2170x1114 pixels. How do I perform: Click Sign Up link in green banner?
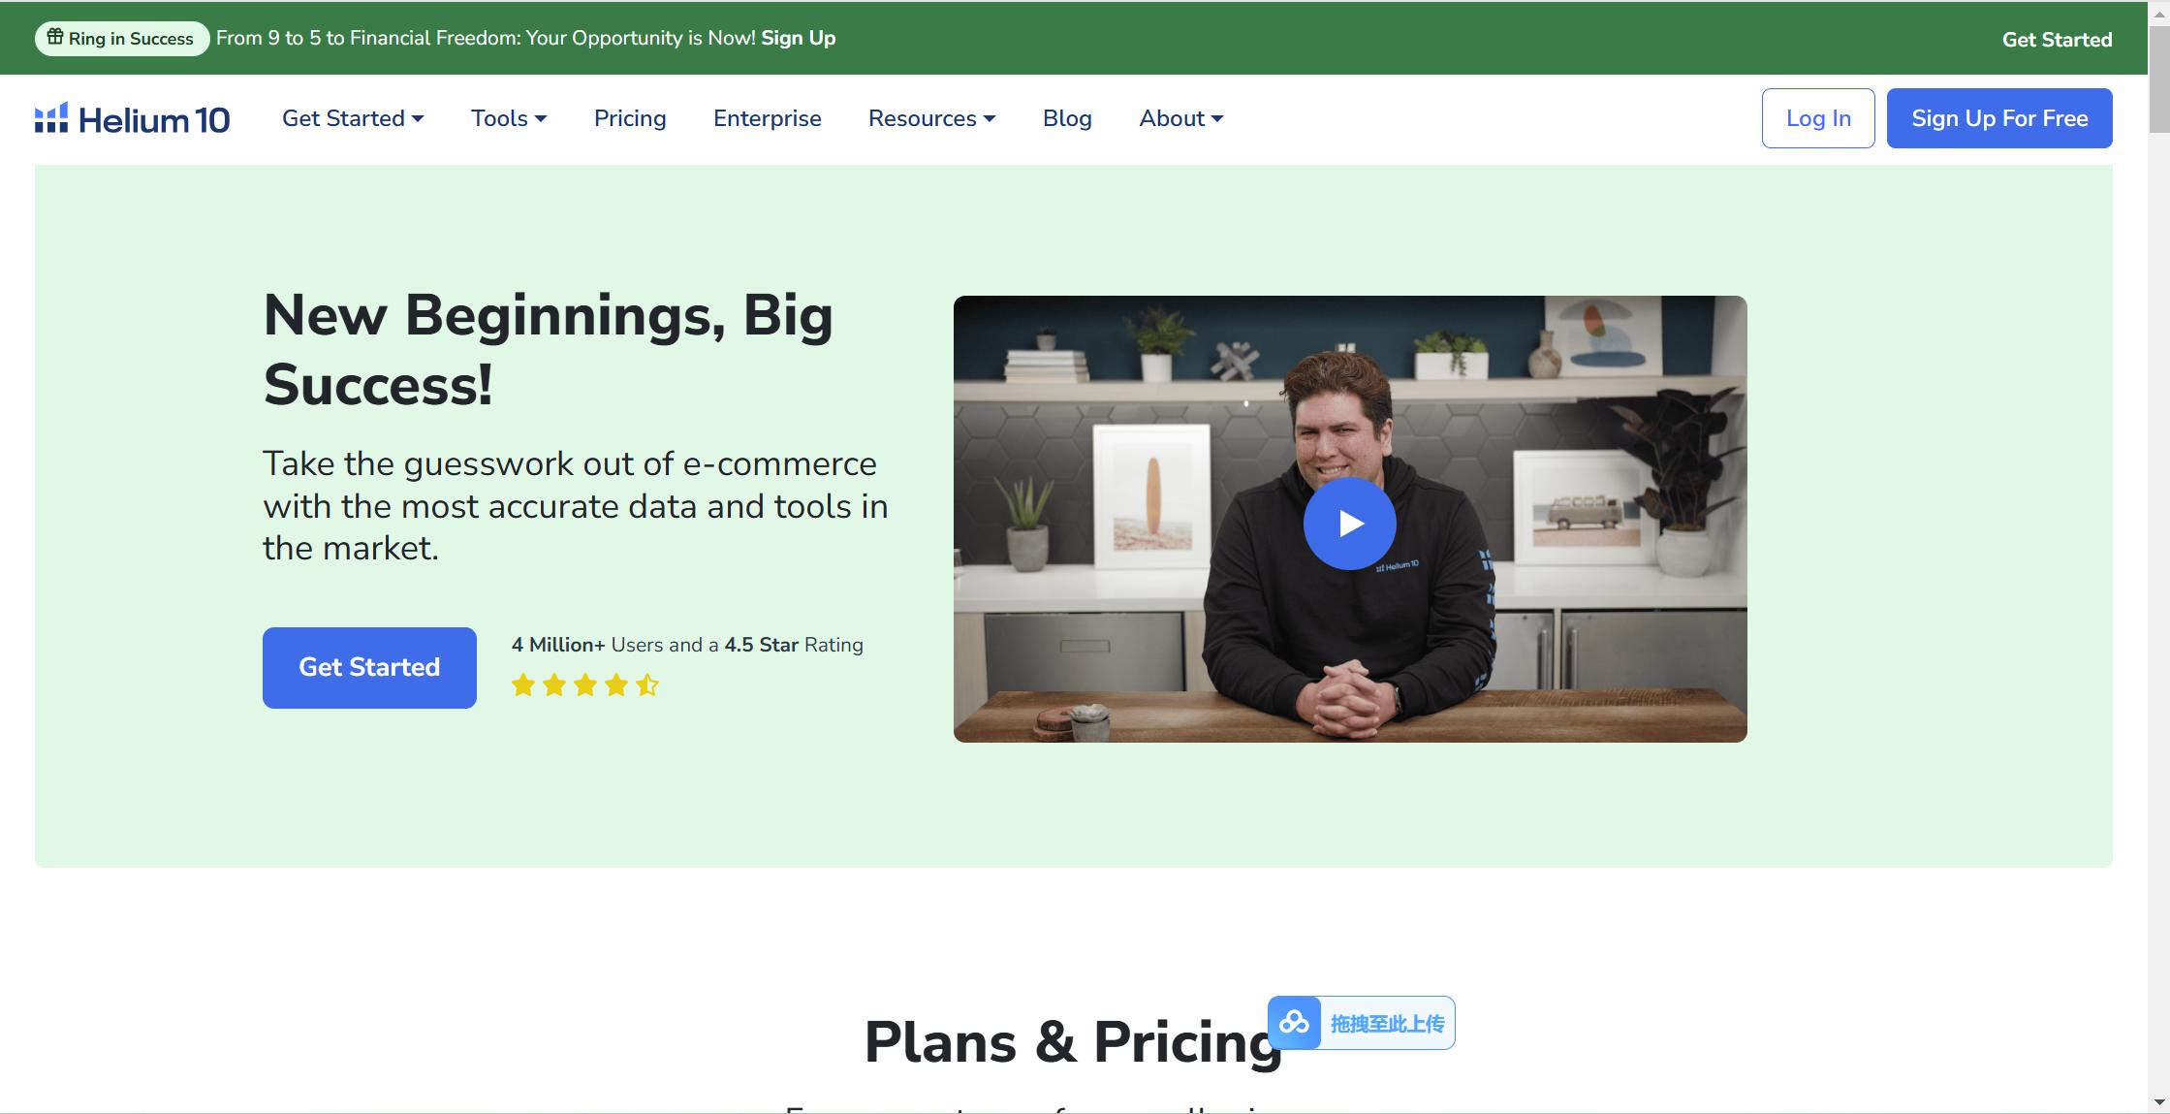798,38
